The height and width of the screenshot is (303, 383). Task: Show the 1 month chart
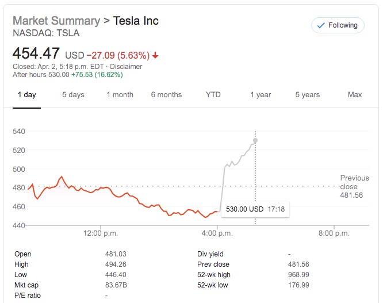120,95
